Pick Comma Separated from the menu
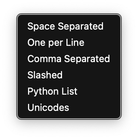The image size is (138, 139). pos(69,59)
